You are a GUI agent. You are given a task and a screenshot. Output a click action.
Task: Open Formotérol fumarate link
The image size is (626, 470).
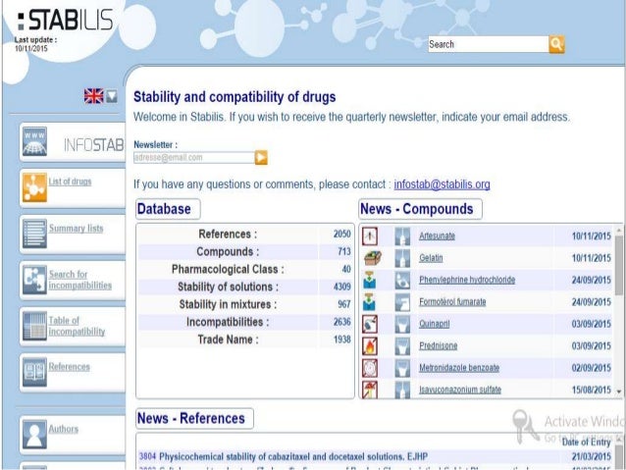pyautogui.click(x=452, y=302)
